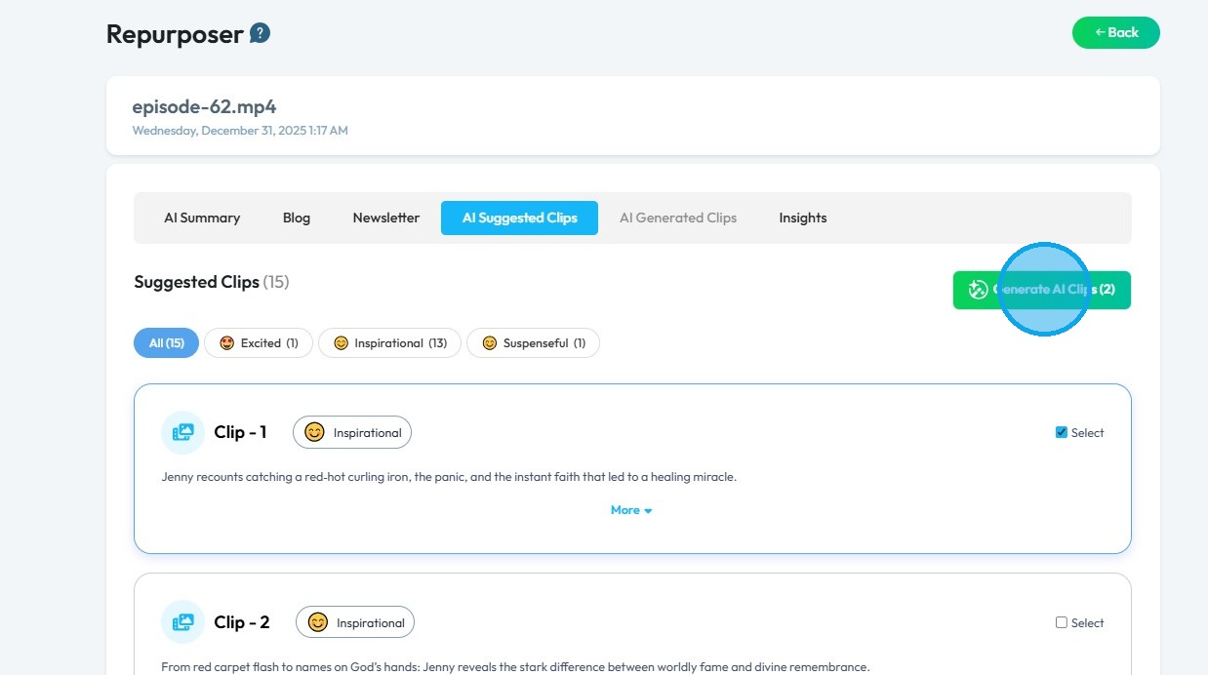
Task: Click the Clip - 2 image icon
Action: click(x=182, y=622)
